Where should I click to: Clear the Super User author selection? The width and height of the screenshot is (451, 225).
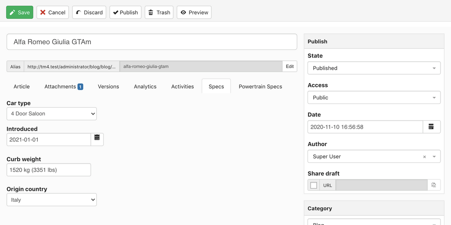tap(425, 157)
